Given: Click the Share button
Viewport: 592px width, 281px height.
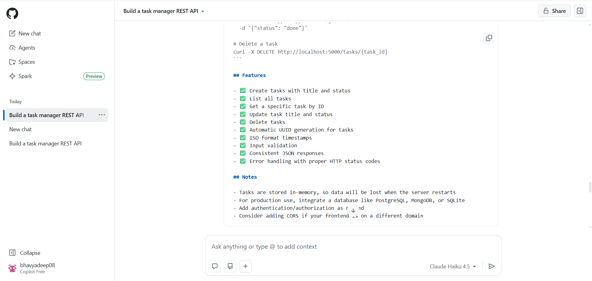Looking at the screenshot, I should coord(554,11).
